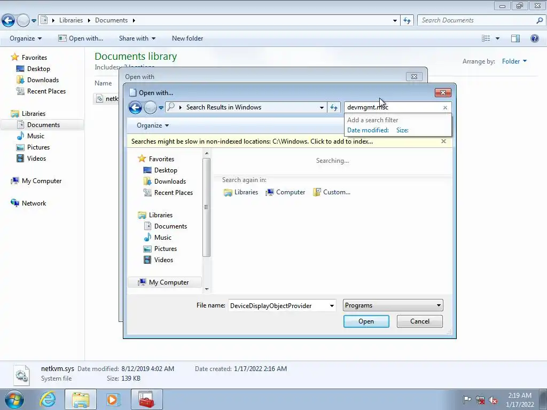Viewport: 547px width, 410px height.
Task: Open the Programs file type dropdown
Action: pos(393,305)
